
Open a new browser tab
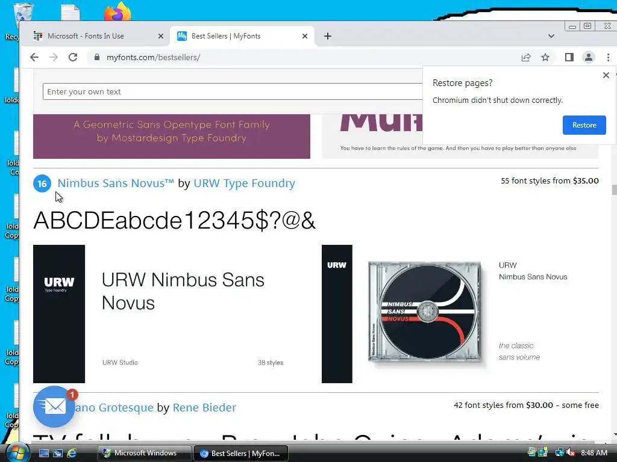coord(327,36)
